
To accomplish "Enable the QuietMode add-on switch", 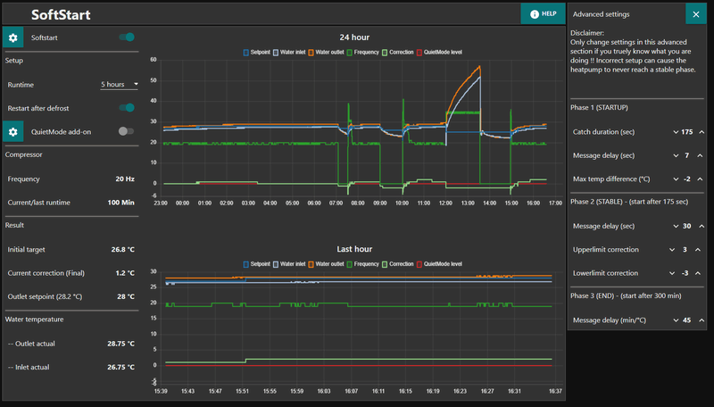I will [x=126, y=131].
